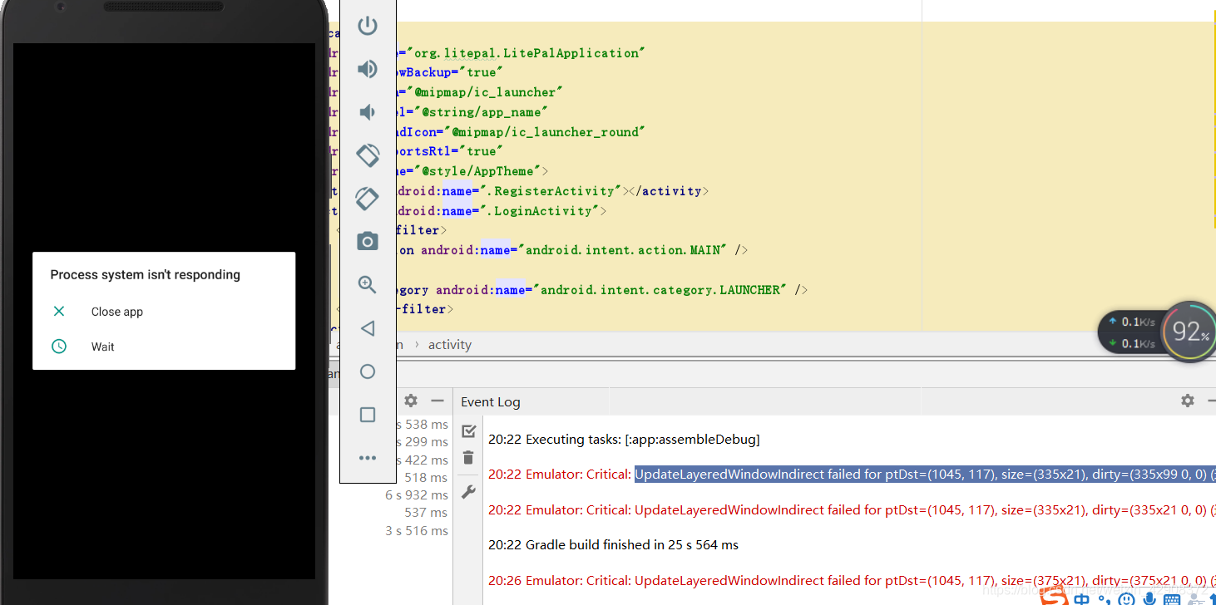Choose Wait in the not-responding dialog
The height and width of the screenshot is (605, 1216).
pos(101,347)
